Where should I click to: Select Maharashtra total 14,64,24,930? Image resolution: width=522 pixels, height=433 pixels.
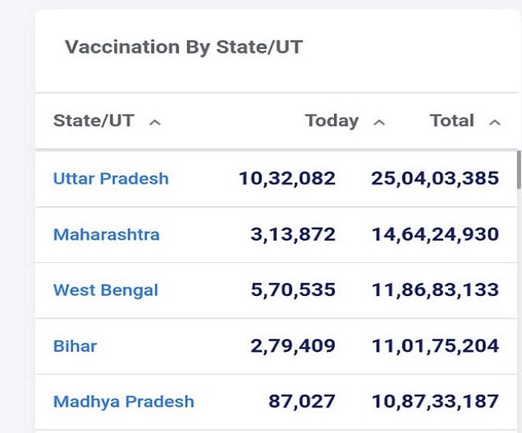435,234
